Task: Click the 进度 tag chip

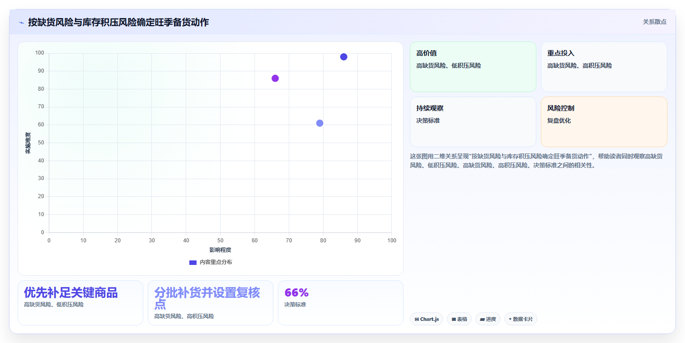Action: 488,319
